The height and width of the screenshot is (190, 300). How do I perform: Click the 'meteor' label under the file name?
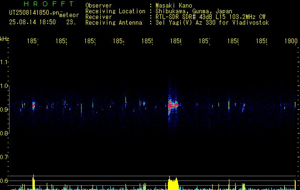click(69, 15)
